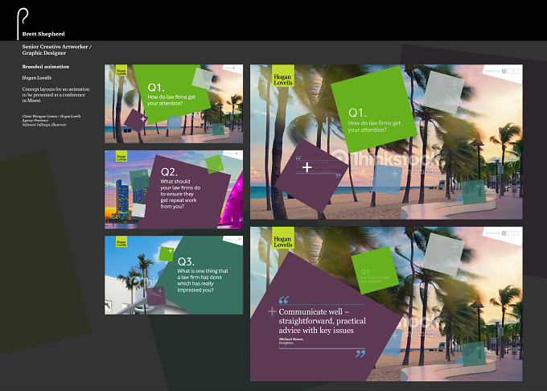
Task: Click the green plus square on the Q2 thumbnail
Action: 215,164
